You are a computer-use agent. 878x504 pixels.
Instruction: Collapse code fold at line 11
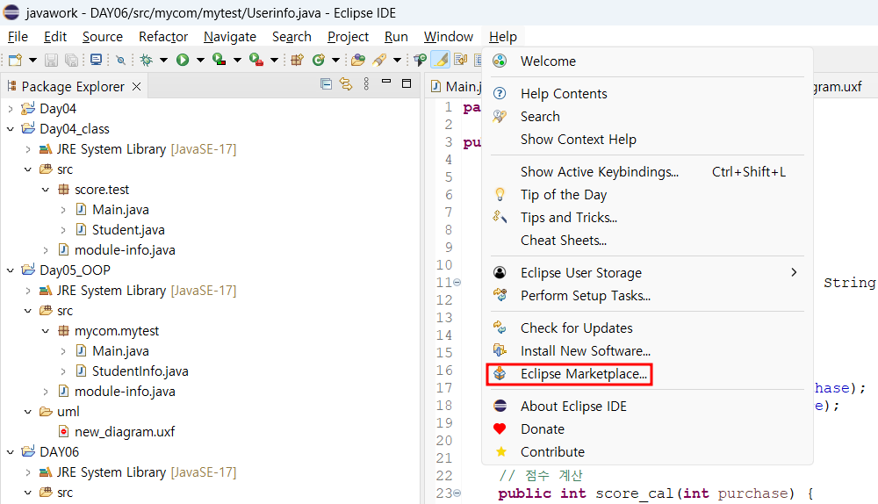(457, 282)
